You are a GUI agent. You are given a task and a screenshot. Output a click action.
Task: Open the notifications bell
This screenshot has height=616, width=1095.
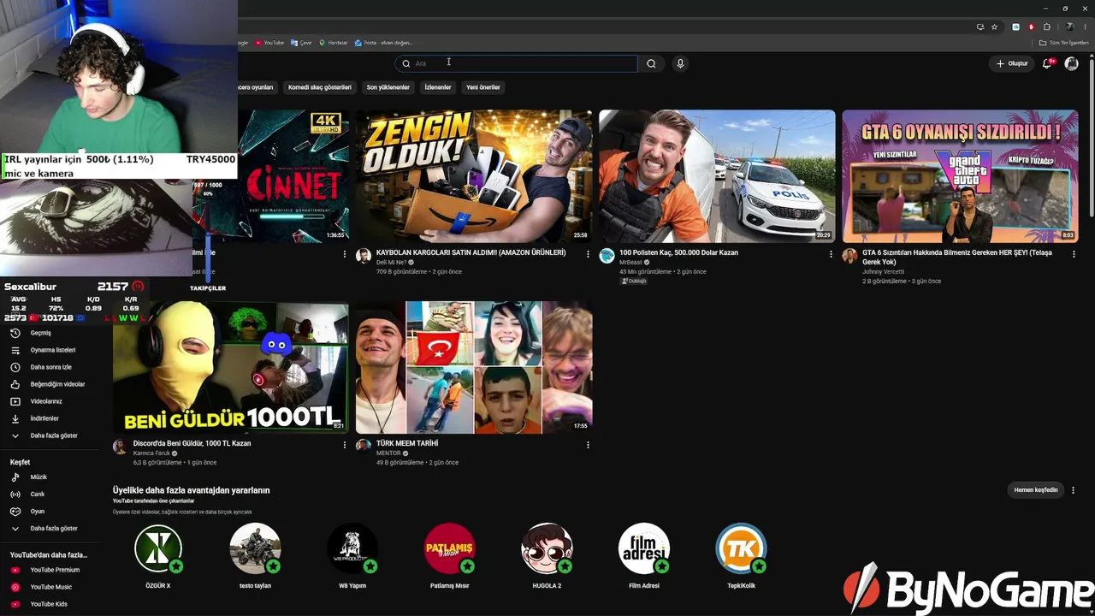click(x=1047, y=63)
